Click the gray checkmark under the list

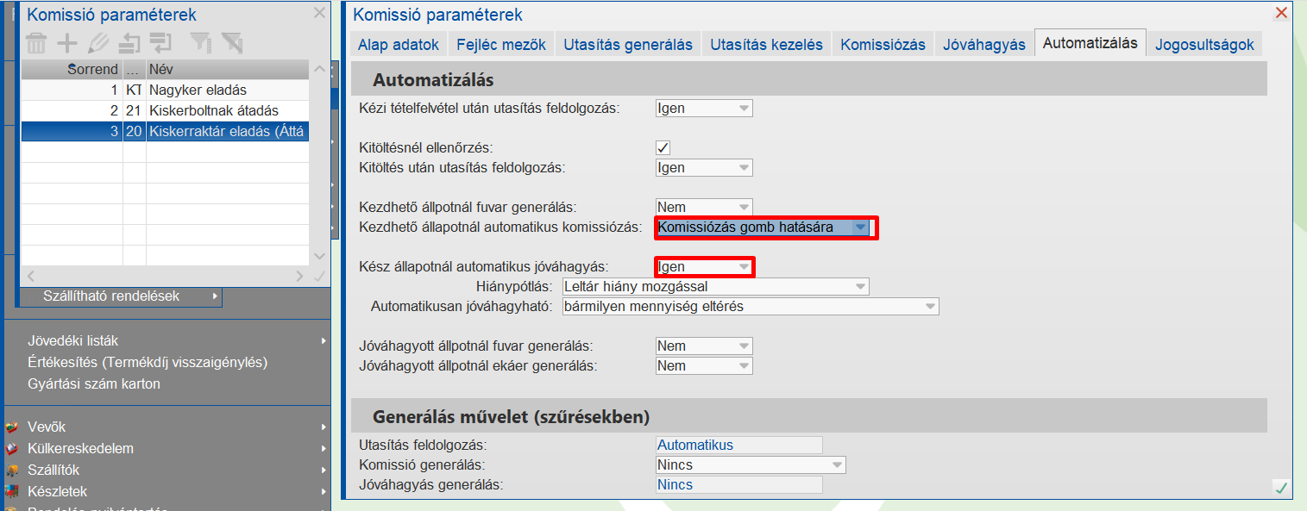[319, 277]
